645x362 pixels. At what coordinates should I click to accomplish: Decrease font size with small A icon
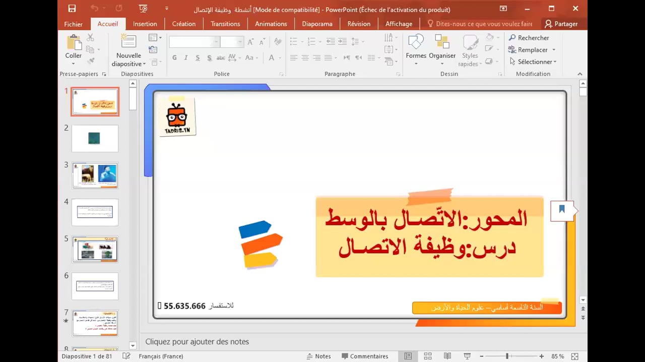click(261, 42)
